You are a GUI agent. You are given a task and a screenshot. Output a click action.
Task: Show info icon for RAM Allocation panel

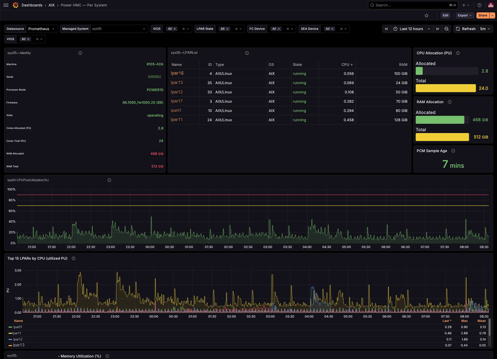click(450, 102)
